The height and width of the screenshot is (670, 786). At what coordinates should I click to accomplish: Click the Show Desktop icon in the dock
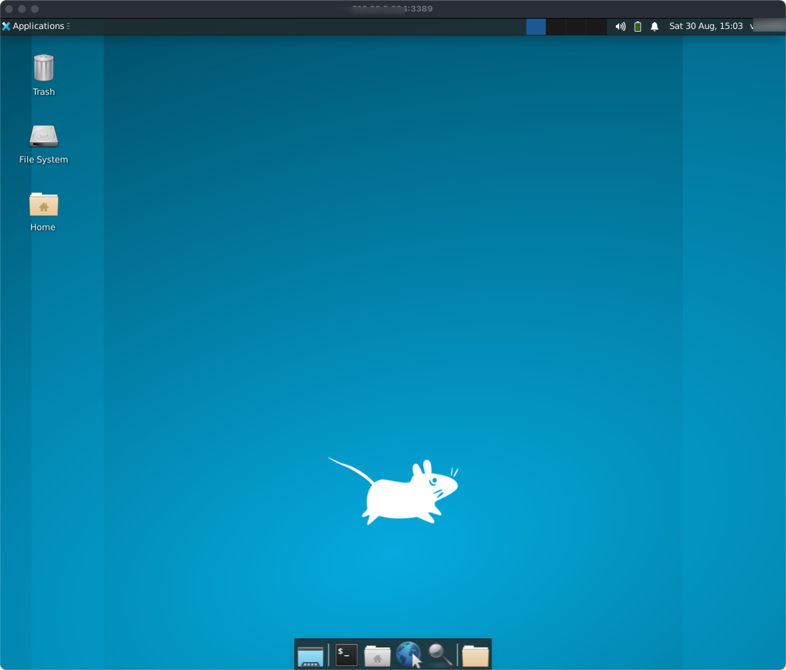point(310,656)
